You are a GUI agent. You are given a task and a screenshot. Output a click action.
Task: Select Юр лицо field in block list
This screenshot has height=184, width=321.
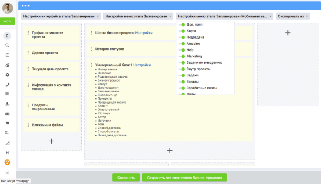(x=104, y=113)
